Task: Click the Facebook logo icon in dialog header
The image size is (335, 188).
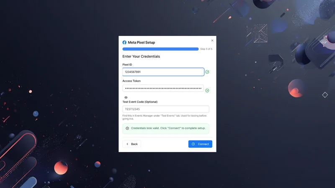Action: tap(124, 43)
